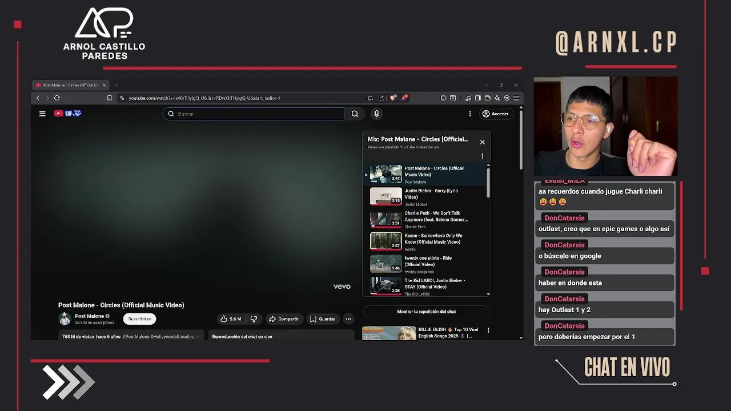The image size is (731, 411).
Task: Click playlist scrollbar up arrow
Action: pyautogui.click(x=488, y=166)
